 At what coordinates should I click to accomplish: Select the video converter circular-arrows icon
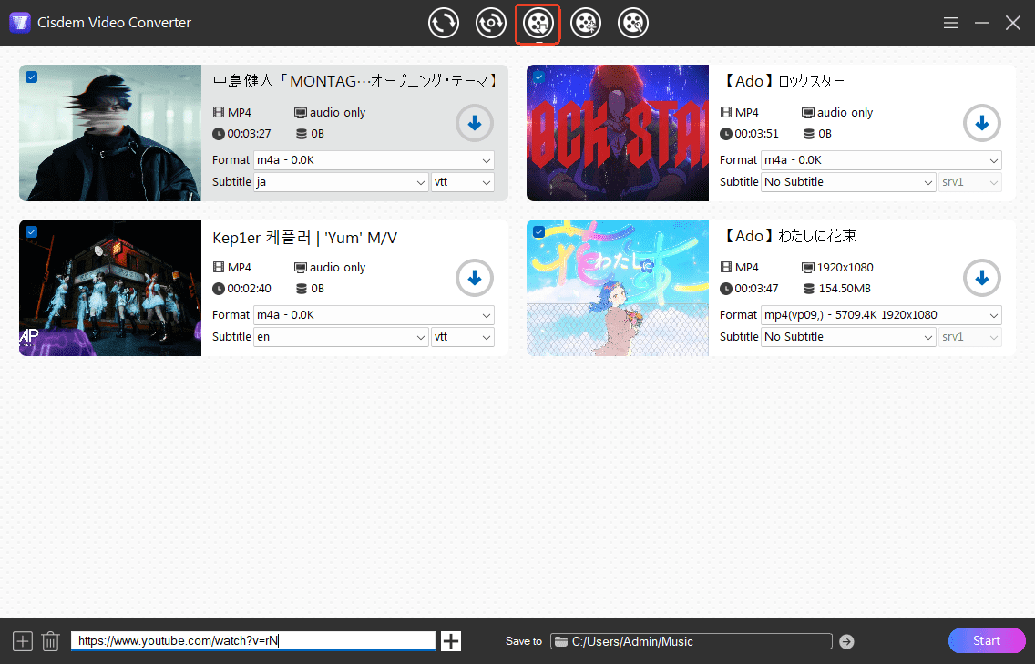pyautogui.click(x=444, y=23)
